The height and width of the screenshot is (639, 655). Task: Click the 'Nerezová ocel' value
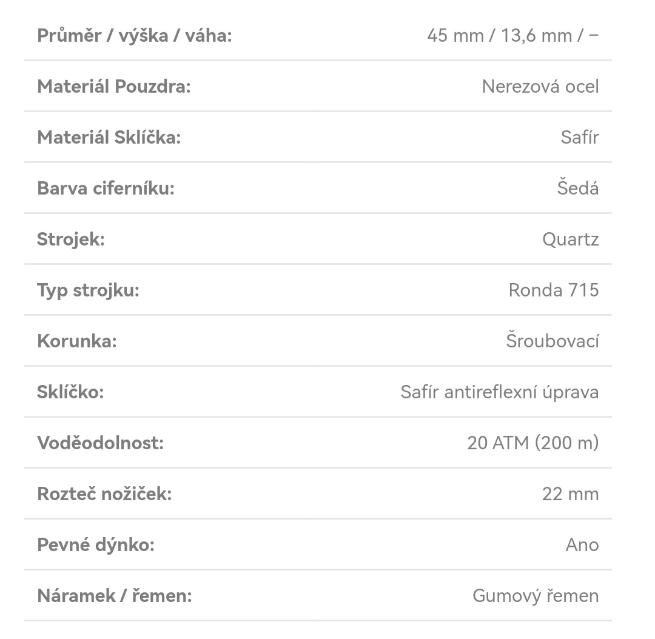[x=540, y=87]
